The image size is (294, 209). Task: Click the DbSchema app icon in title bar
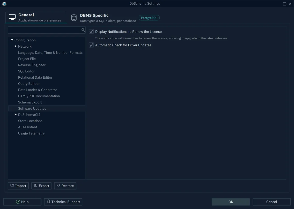point(4,4)
